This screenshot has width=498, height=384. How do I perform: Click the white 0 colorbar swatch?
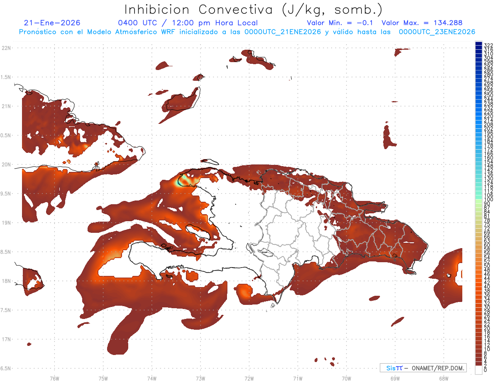coord(478,370)
